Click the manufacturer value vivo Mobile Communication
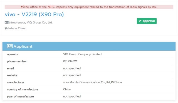 (93, 82)
